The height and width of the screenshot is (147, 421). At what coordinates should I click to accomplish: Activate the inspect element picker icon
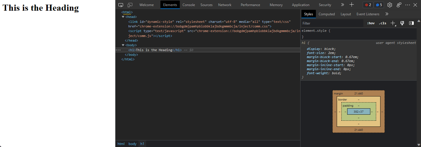(121, 5)
